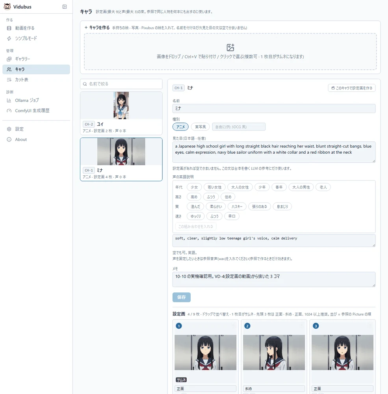
Task: Open 設定 in the sidebar
Action: coord(36,129)
